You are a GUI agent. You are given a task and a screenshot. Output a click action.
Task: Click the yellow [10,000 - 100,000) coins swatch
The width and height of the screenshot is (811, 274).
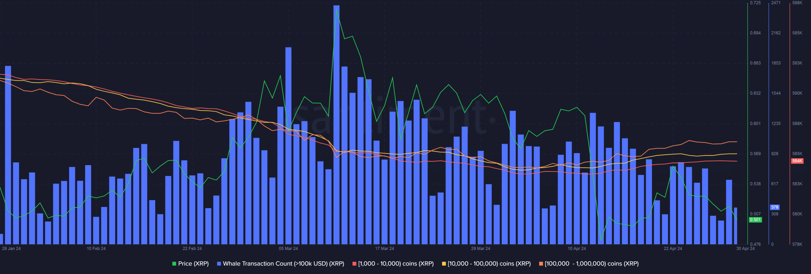tap(444, 264)
